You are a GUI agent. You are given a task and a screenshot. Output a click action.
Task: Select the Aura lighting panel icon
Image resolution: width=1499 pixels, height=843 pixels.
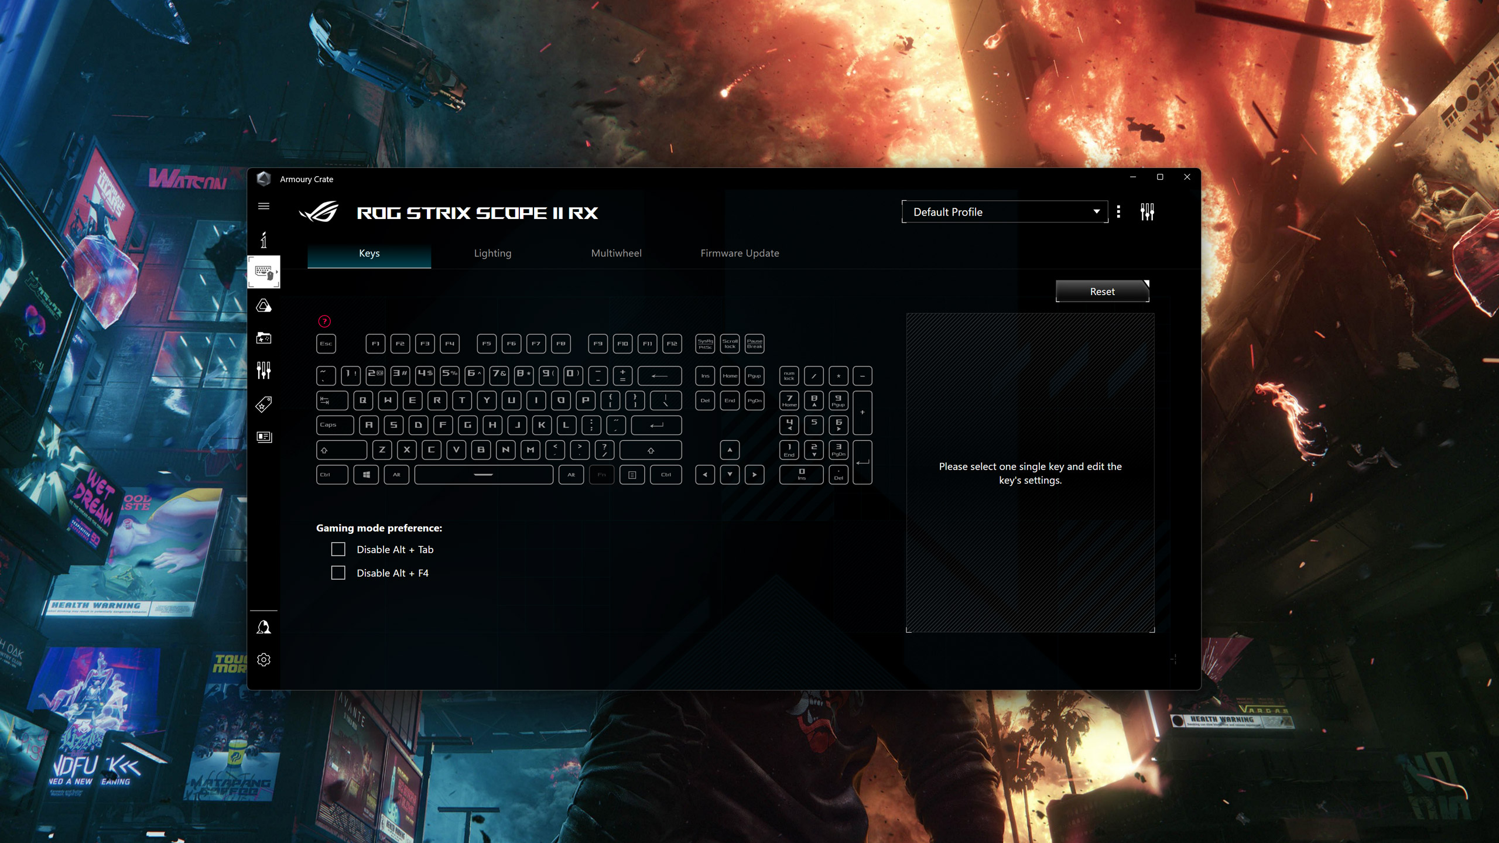[263, 306]
